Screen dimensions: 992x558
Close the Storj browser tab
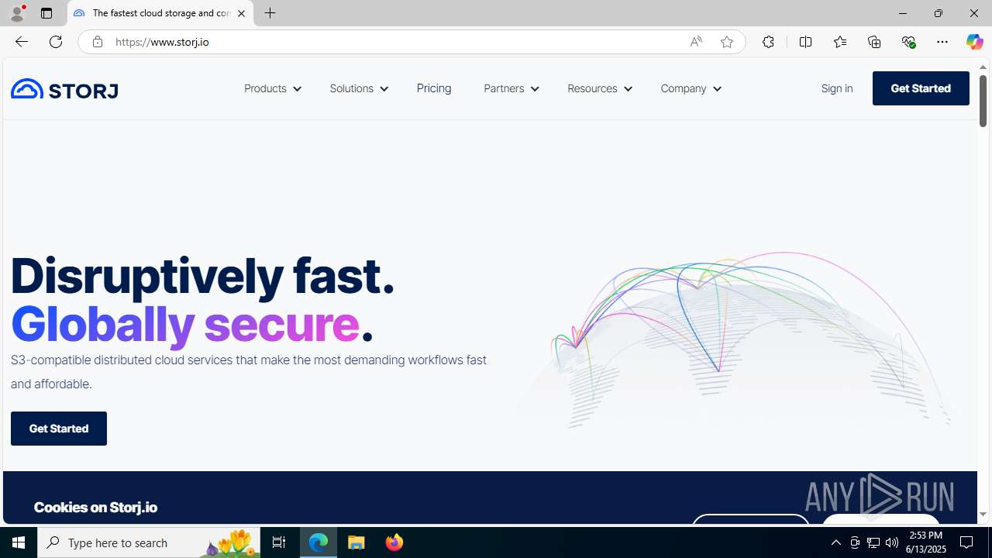tap(241, 13)
